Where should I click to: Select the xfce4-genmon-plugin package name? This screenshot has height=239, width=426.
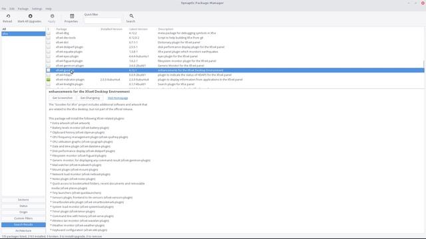coord(70,66)
